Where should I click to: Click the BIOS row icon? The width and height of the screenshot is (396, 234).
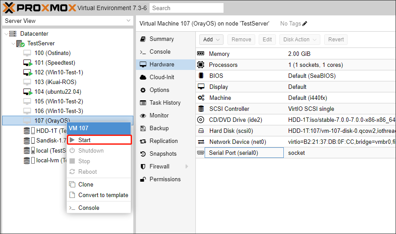201,76
